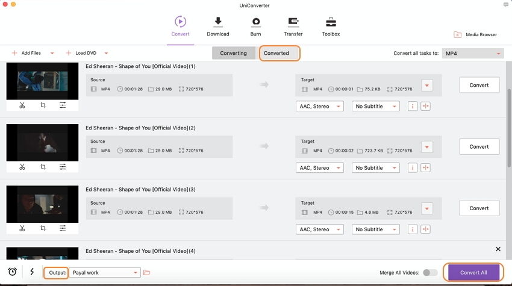
Task: Switch to the Converting tab
Action: 233,53
